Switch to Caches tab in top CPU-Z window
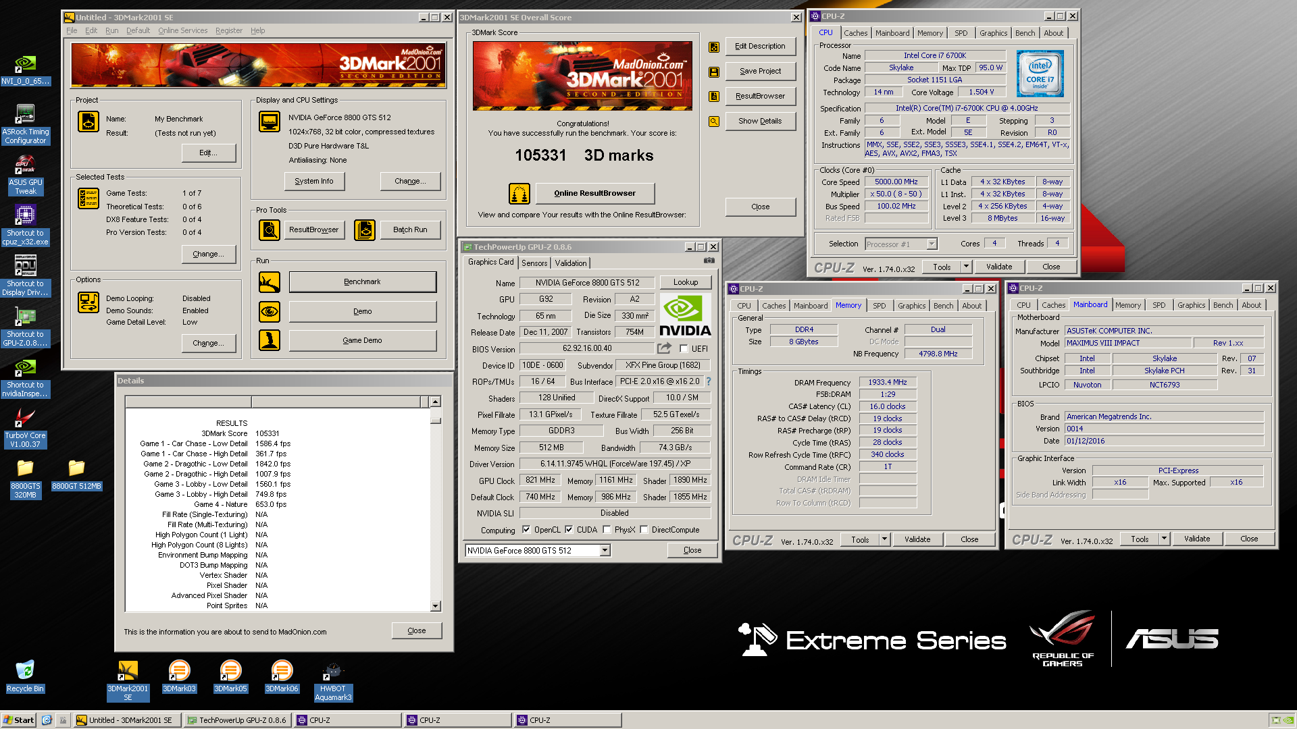1297x729 pixels. (855, 33)
